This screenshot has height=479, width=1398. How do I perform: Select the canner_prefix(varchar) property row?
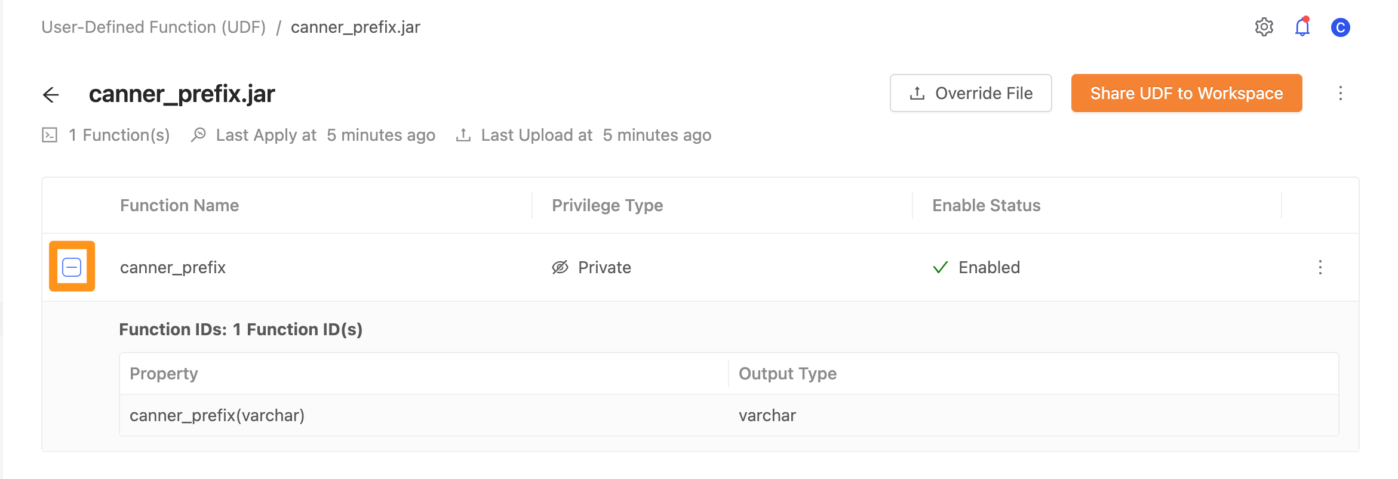pyautogui.click(x=729, y=415)
